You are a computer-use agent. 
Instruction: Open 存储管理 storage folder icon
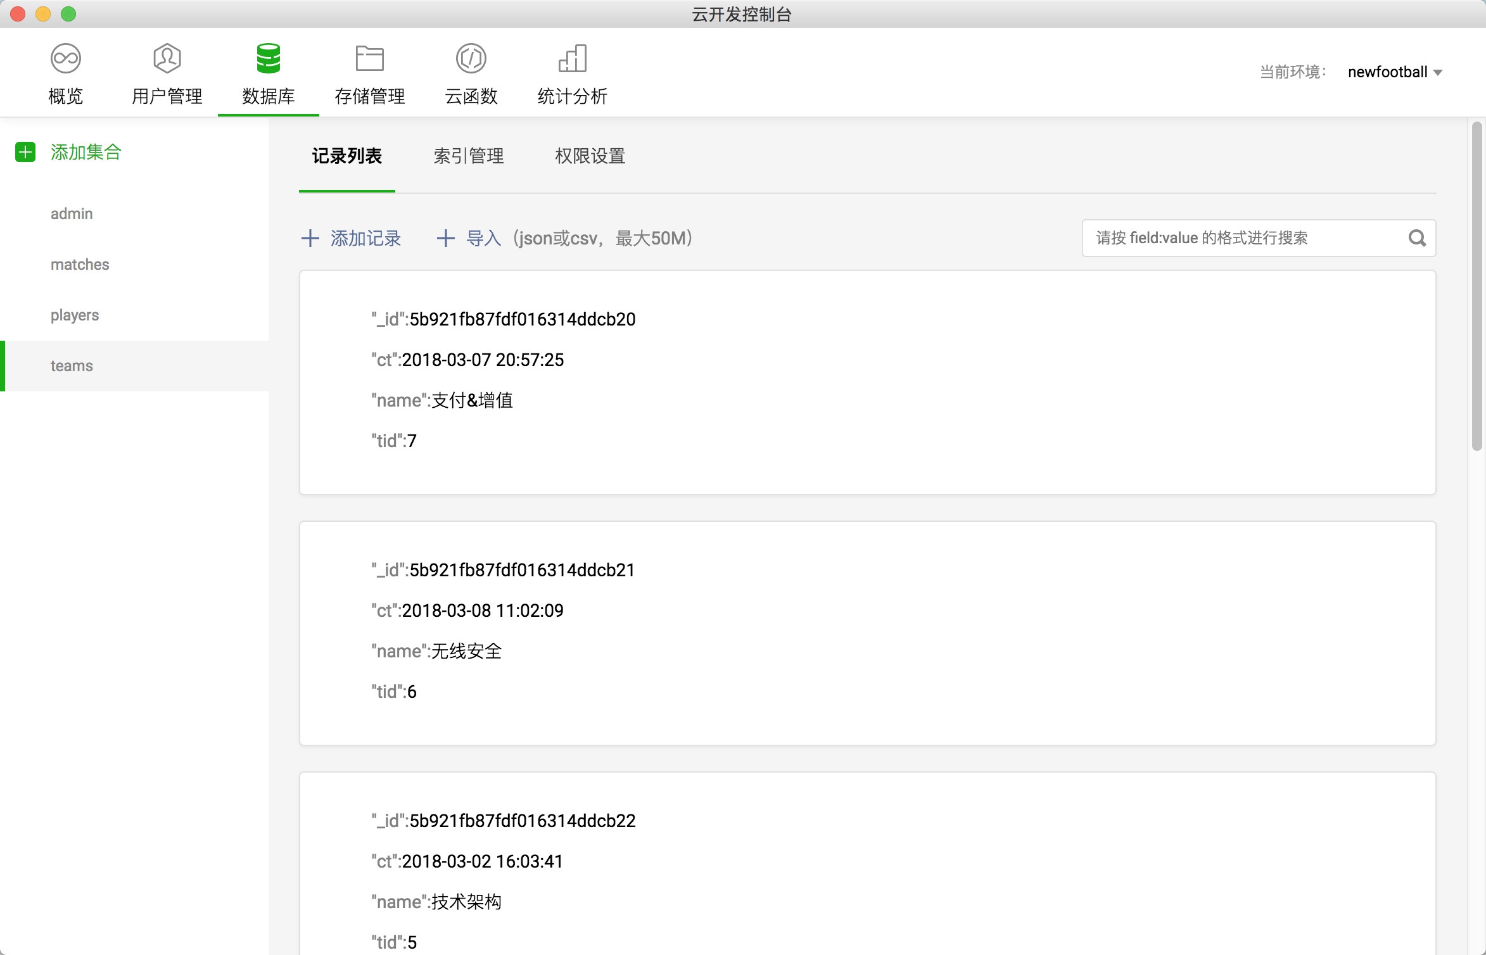[369, 59]
